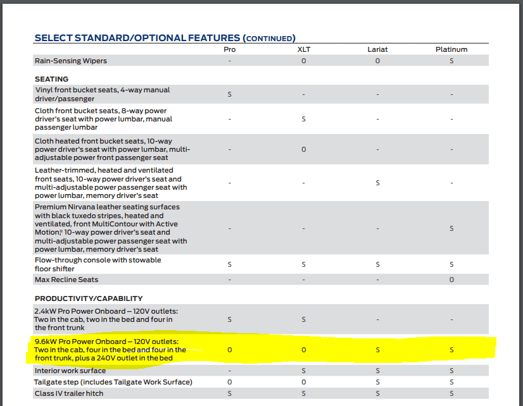Click the 'Leather-trimmed, heated and ventilated' seats entry
Viewport: 523px width, 406px height.
111,183
